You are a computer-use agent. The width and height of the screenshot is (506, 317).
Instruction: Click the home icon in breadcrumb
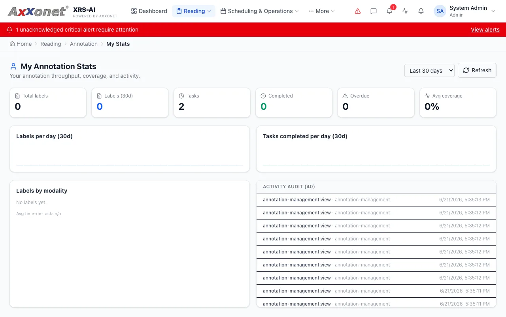[x=12, y=44]
